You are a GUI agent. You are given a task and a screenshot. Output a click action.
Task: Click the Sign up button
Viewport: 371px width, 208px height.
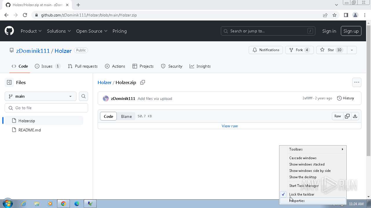pyautogui.click(x=351, y=31)
